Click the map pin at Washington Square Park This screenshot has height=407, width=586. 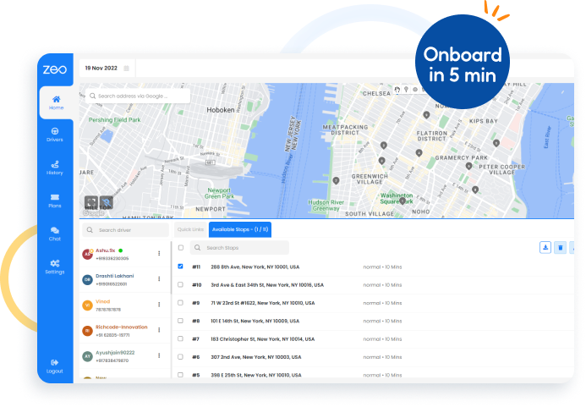click(x=403, y=201)
